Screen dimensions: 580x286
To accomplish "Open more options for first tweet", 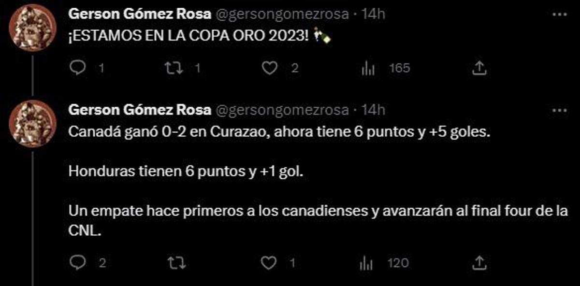I will point(559,15).
